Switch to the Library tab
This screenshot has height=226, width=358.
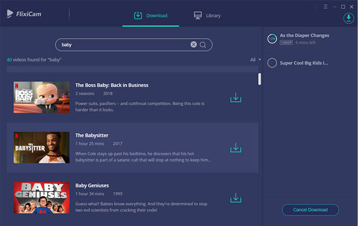coord(207,16)
